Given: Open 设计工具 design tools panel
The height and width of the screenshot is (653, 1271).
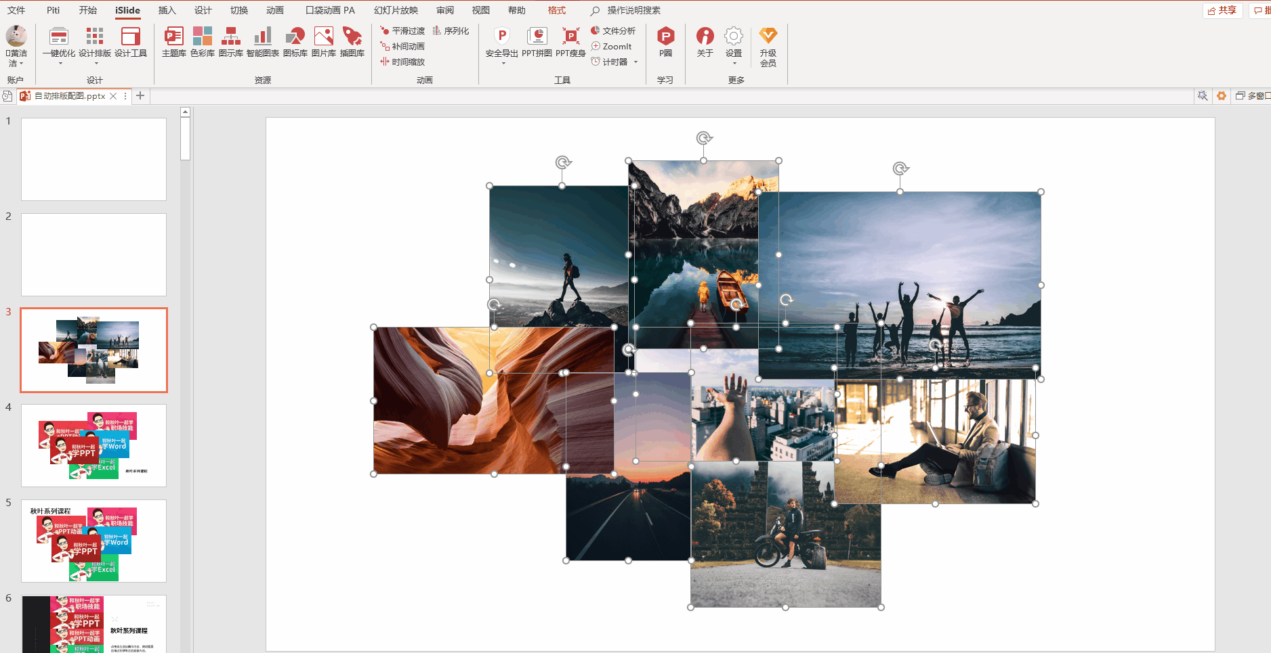Looking at the screenshot, I should (130, 41).
